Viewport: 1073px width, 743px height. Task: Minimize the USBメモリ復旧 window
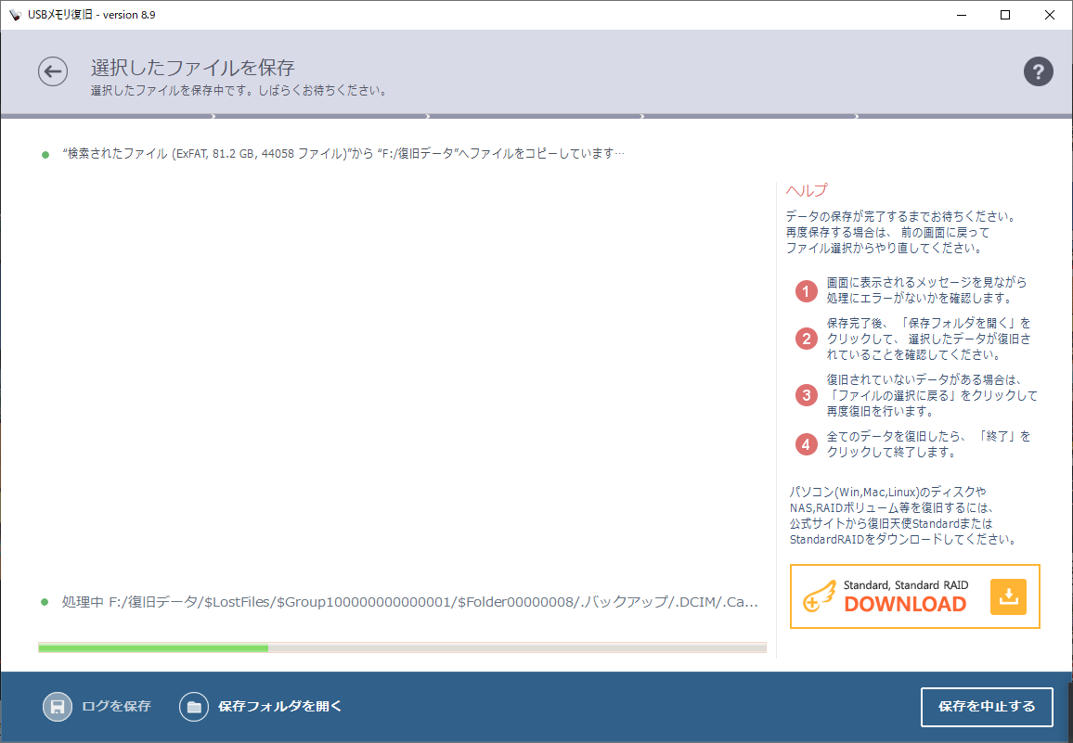962,14
